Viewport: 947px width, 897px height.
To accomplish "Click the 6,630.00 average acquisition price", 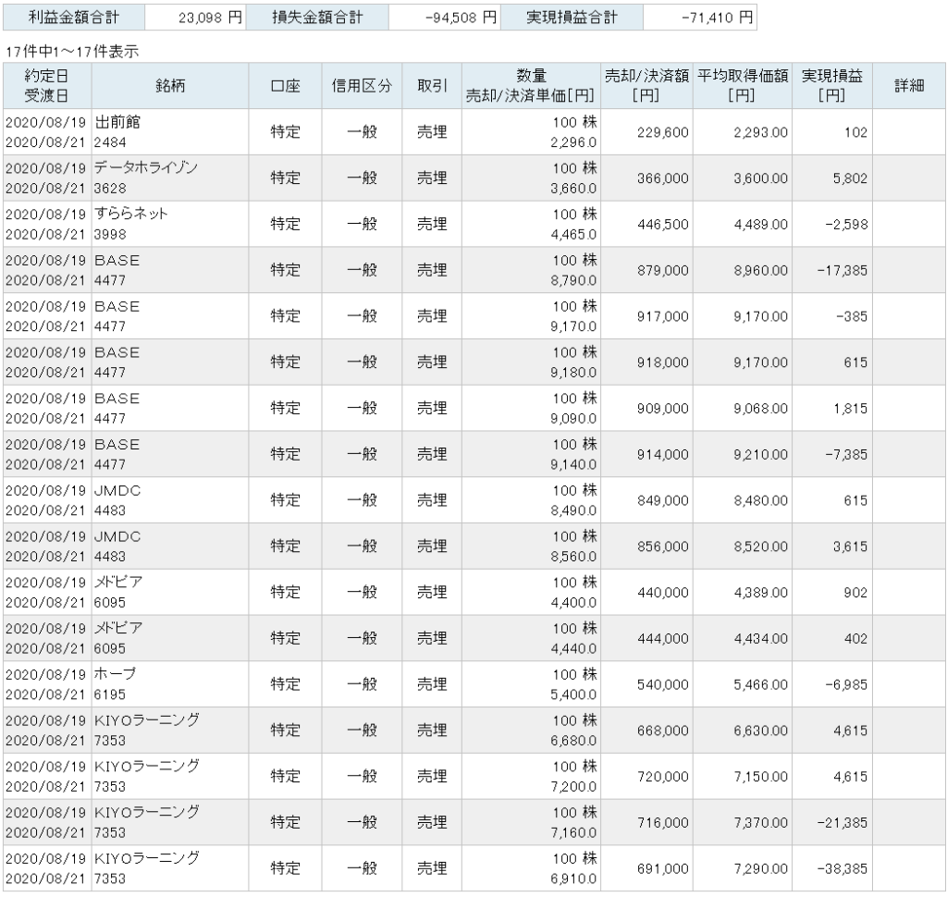I will [x=760, y=731].
